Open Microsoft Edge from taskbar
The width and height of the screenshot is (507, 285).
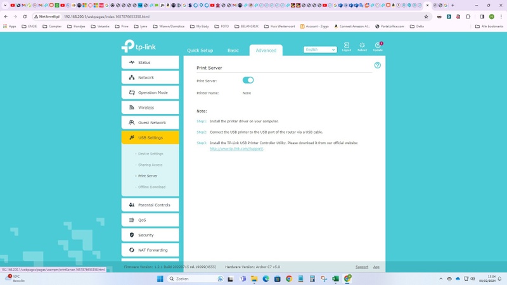tap(266, 279)
